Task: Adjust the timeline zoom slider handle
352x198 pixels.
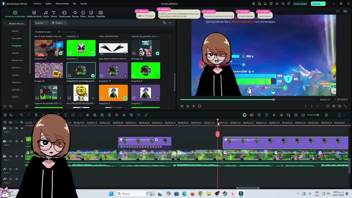Action: pos(318,115)
